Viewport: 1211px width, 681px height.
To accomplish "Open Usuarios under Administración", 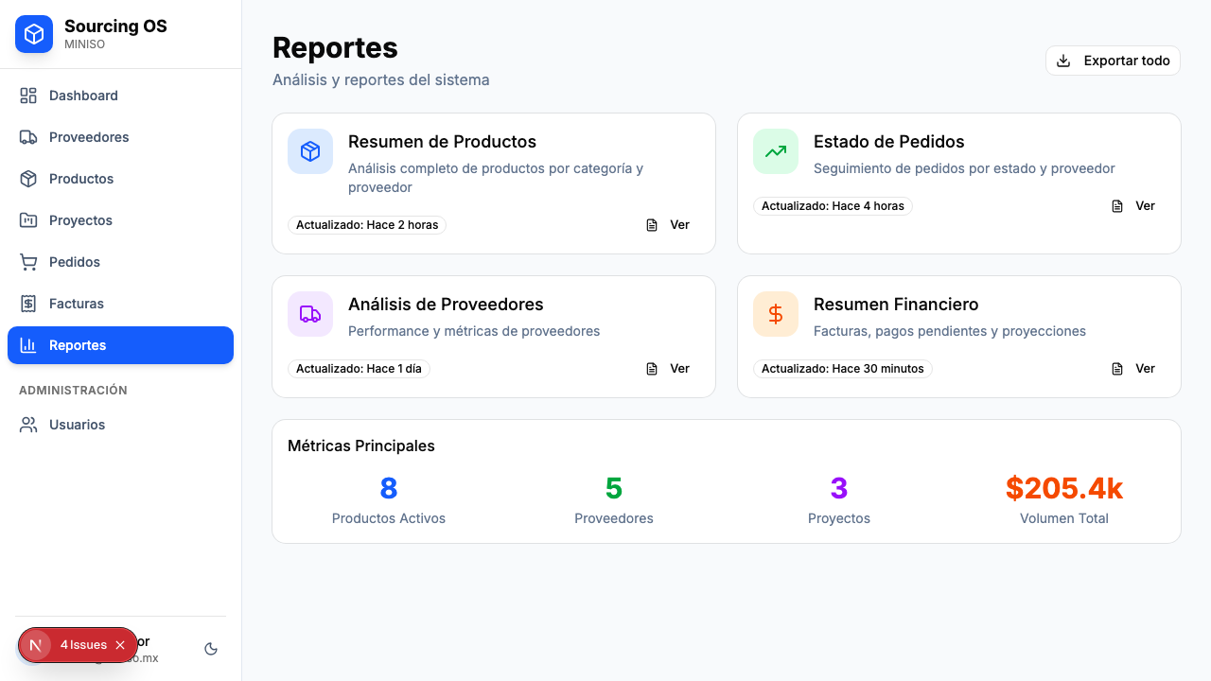I will click(x=120, y=425).
